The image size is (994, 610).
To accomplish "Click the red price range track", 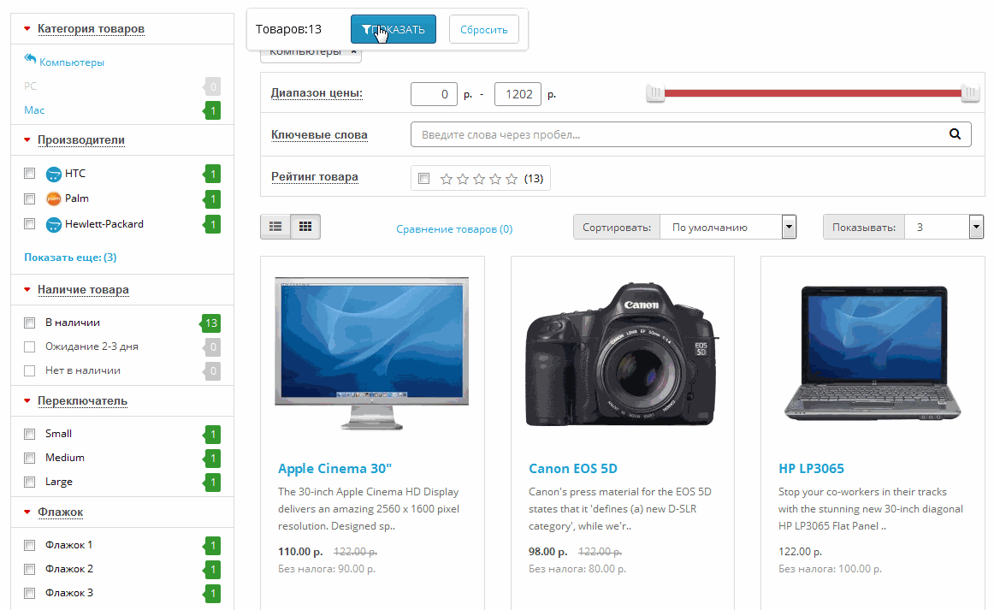I will pos(813,93).
